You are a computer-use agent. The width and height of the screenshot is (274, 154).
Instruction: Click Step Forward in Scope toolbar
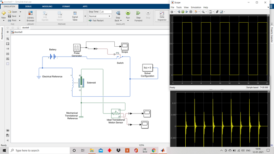click(x=187, y=12)
